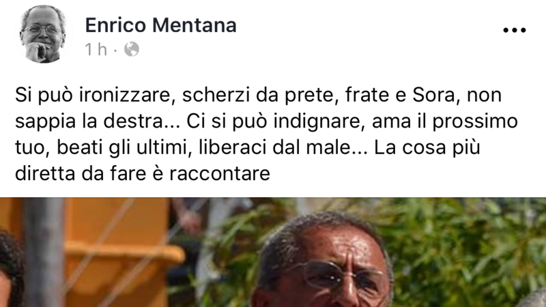Select the post text starting 'Si può ironizzare'
Image resolution: width=546 pixels, height=307 pixels.
(266, 134)
